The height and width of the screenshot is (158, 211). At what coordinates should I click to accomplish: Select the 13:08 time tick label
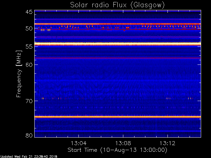[x=123, y=143]
